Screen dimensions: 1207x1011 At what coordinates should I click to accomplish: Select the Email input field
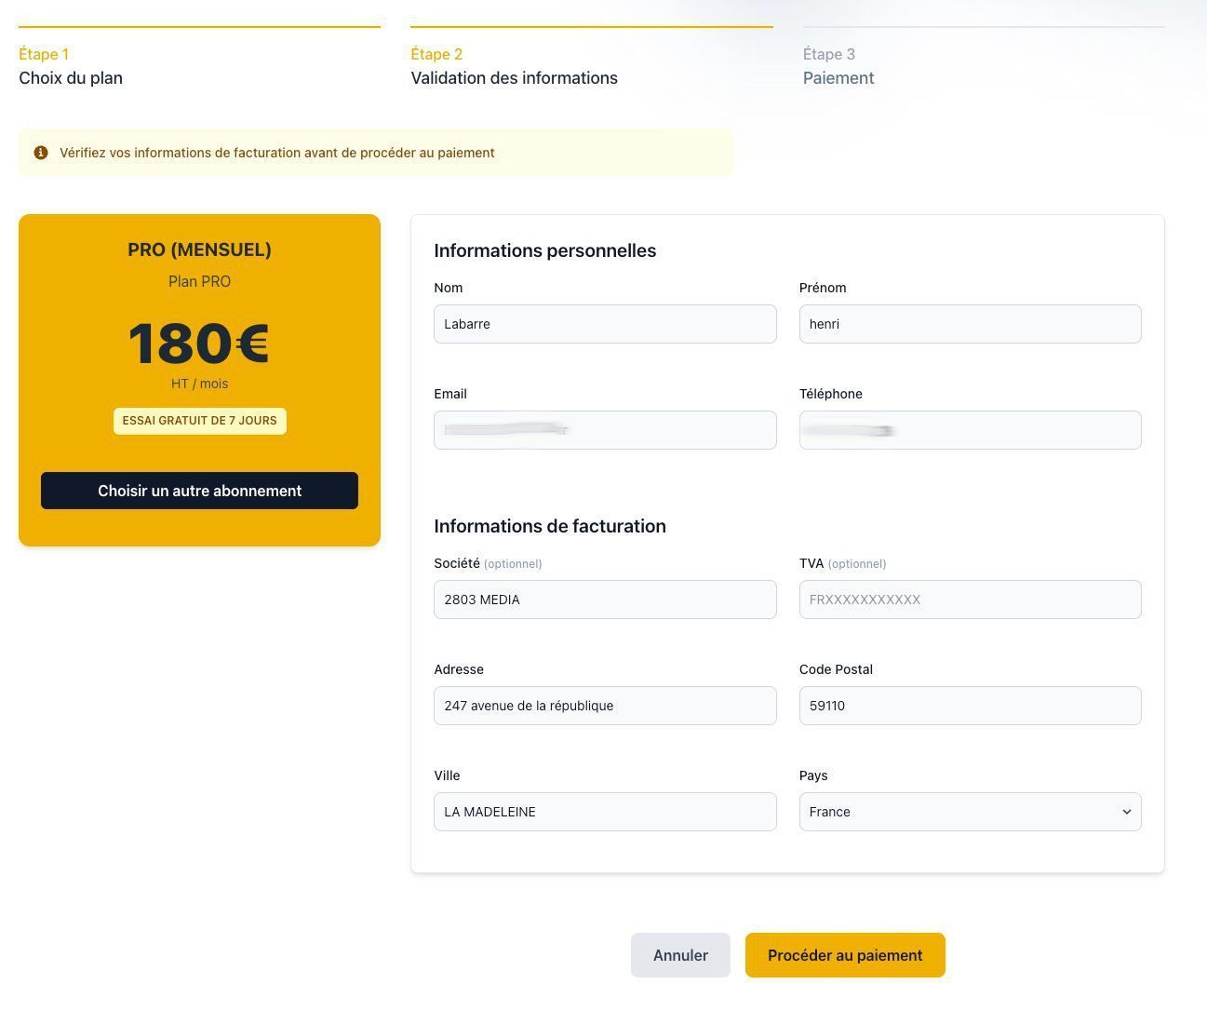pyautogui.click(x=605, y=429)
